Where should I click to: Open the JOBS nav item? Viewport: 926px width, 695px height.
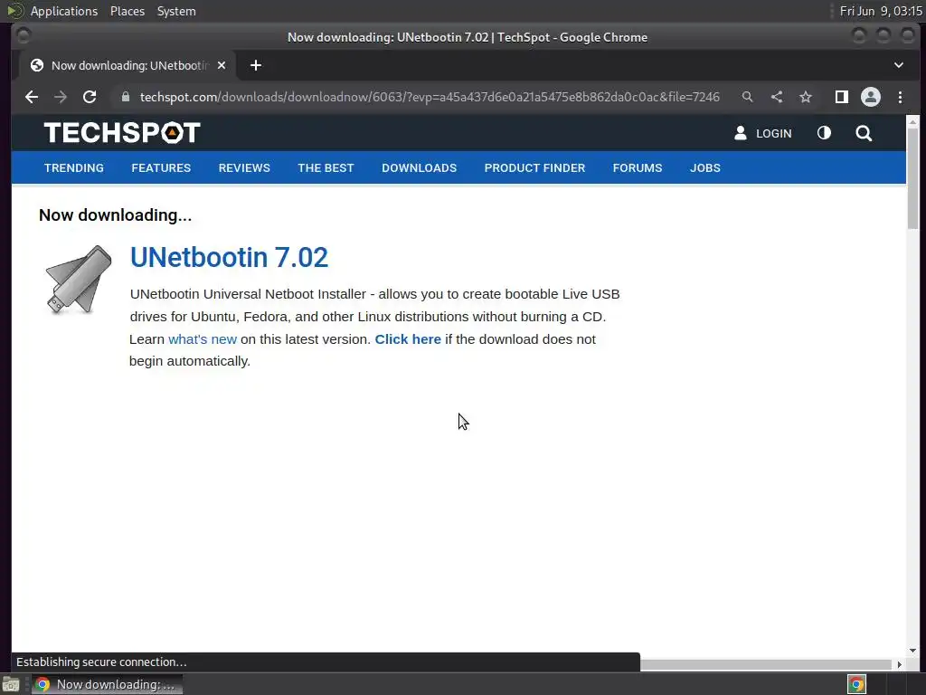click(x=705, y=167)
